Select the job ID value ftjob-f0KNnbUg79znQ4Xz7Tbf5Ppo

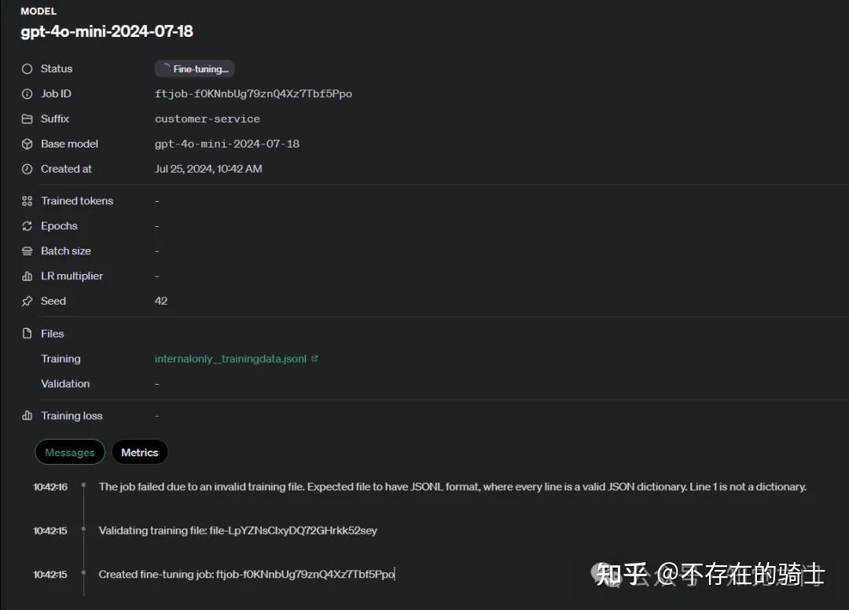click(x=253, y=93)
